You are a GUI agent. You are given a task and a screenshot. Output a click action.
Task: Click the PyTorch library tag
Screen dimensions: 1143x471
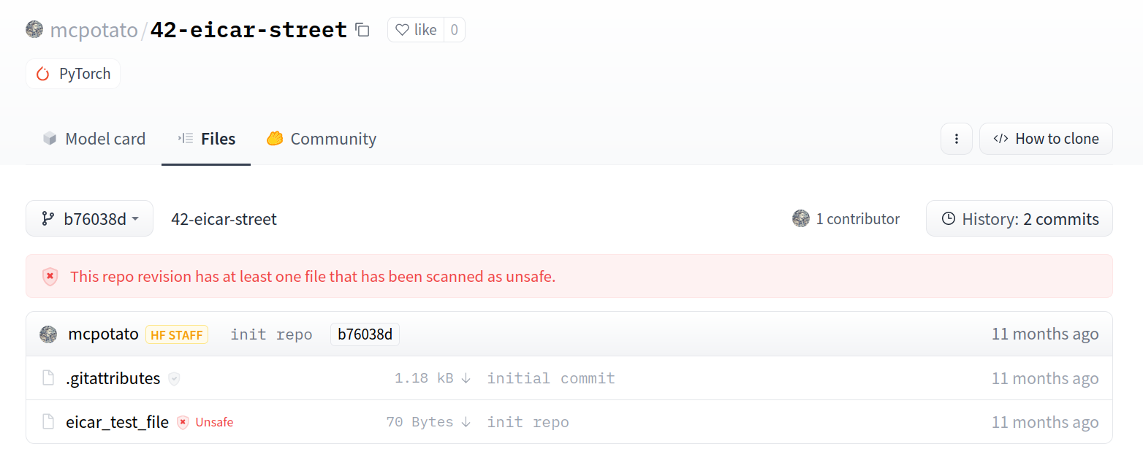(73, 74)
